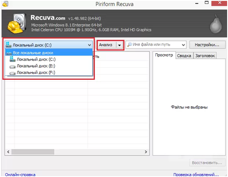Close the Recuva window

(x=219, y=3)
